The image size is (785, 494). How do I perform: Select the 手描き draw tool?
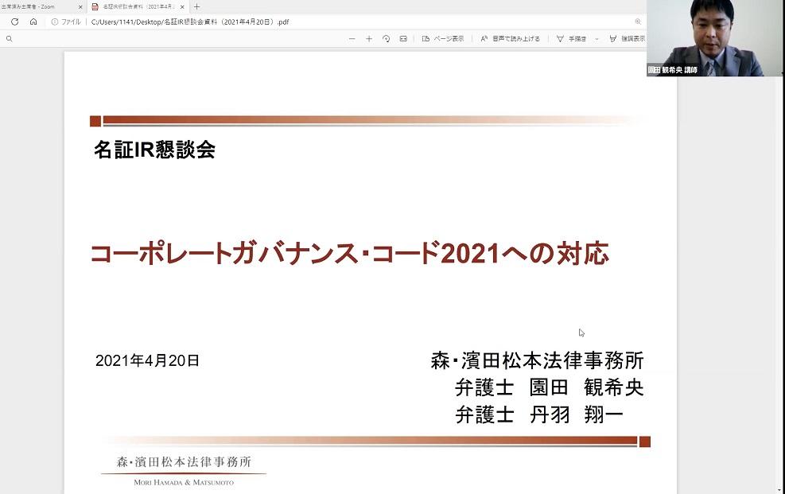click(571, 38)
